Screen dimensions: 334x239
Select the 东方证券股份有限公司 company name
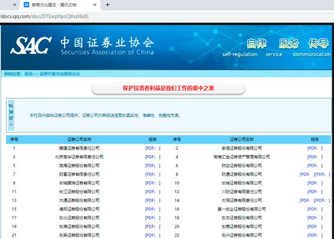pyautogui.click(x=242, y=218)
